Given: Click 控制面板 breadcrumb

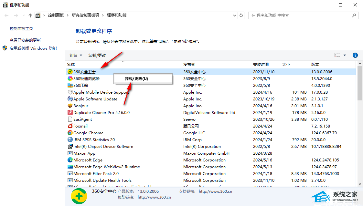Looking at the screenshot, I should 56,15.
